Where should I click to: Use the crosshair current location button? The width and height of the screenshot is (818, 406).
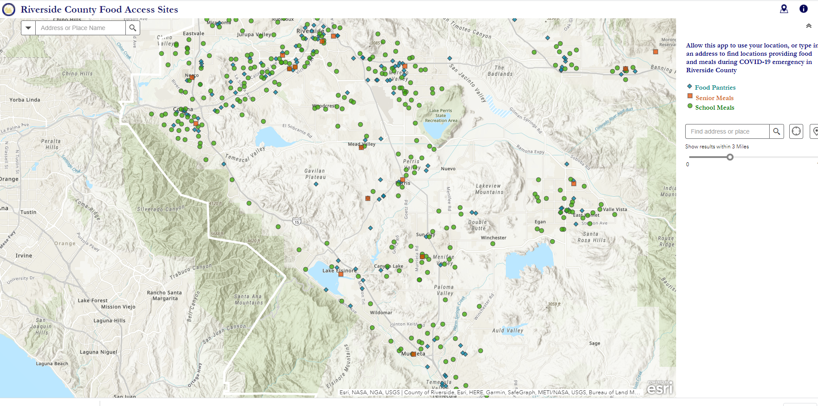point(796,131)
